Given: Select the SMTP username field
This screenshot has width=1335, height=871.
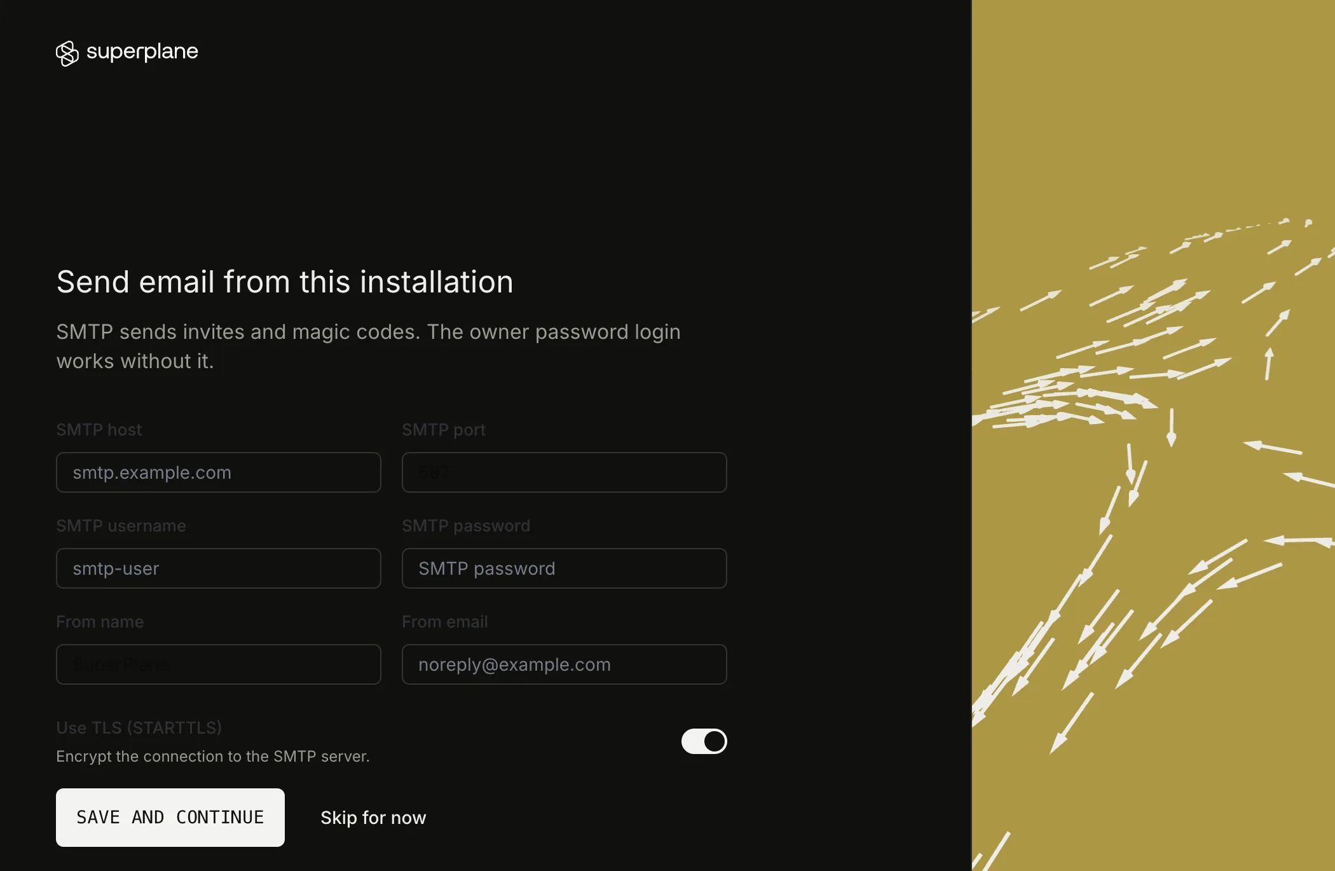Looking at the screenshot, I should pyautogui.click(x=218, y=568).
